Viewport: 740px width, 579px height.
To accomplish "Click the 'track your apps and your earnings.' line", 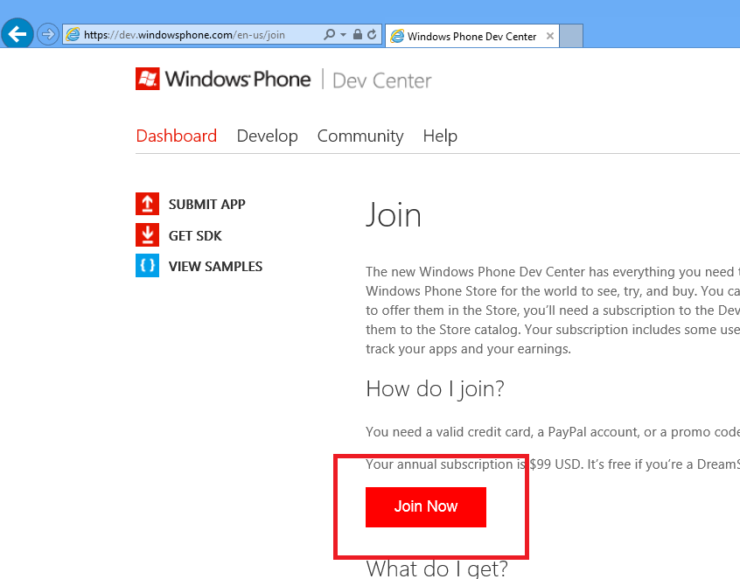I will [468, 349].
